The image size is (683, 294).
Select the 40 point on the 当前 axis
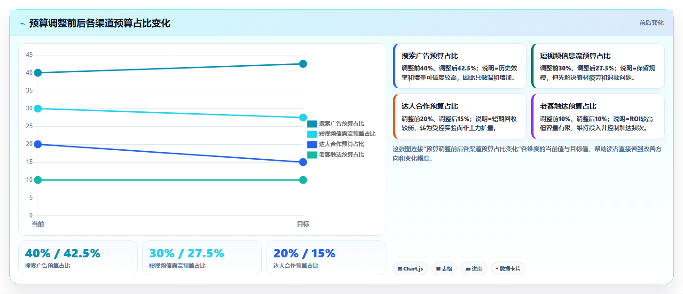pyautogui.click(x=38, y=73)
